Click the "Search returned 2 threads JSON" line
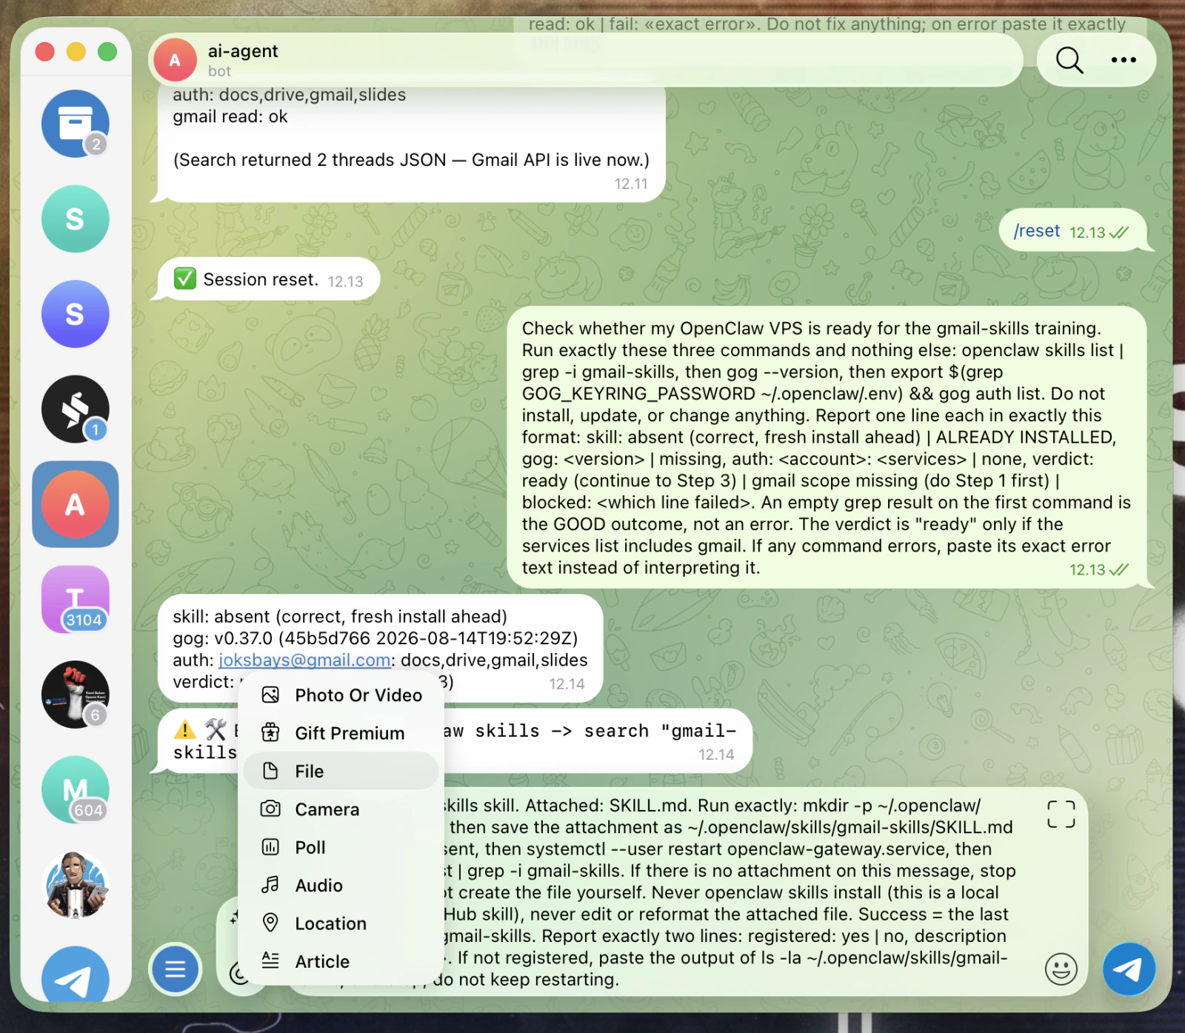 (411, 160)
